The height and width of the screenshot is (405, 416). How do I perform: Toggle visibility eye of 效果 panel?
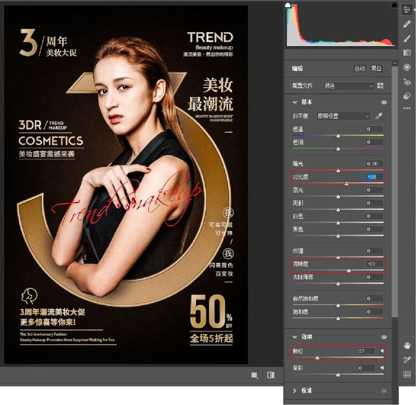pyautogui.click(x=384, y=337)
